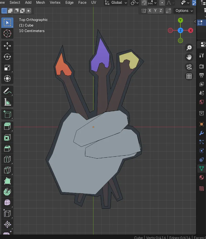Open the Add menu
This screenshot has height=239, width=206.
[x=28, y=3]
